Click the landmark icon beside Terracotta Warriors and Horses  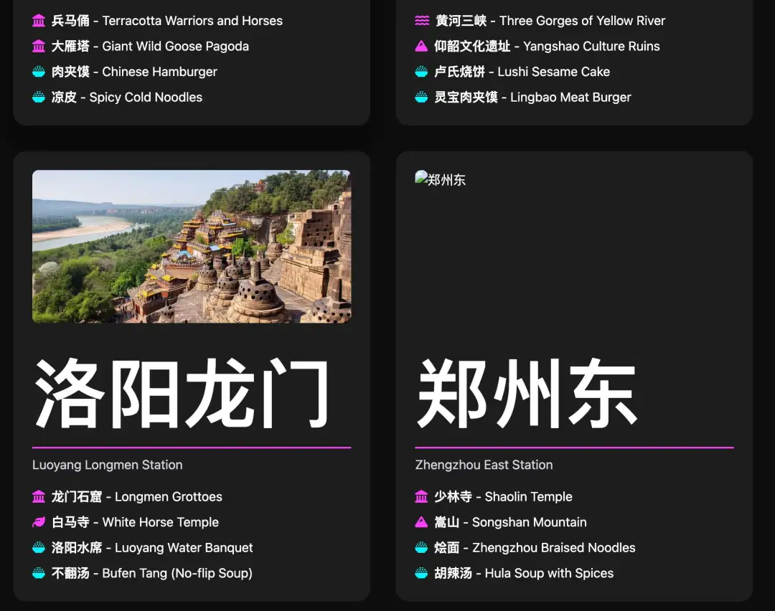click(x=39, y=21)
